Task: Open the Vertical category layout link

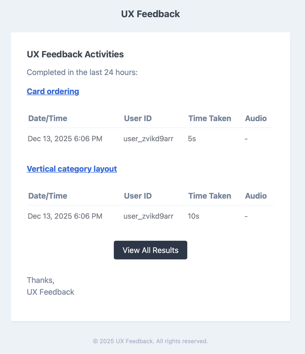Action: tap(72, 169)
